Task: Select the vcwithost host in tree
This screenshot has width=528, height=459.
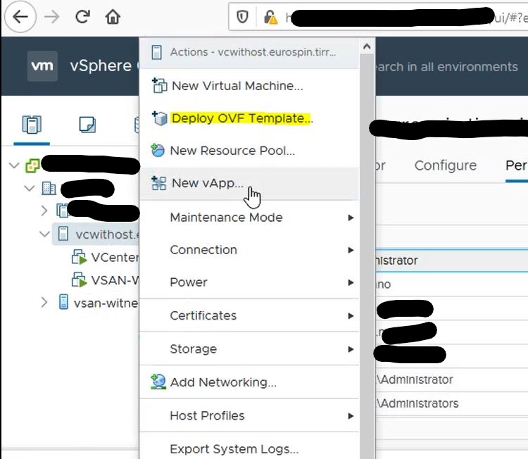Action: (x=96, y=234)
